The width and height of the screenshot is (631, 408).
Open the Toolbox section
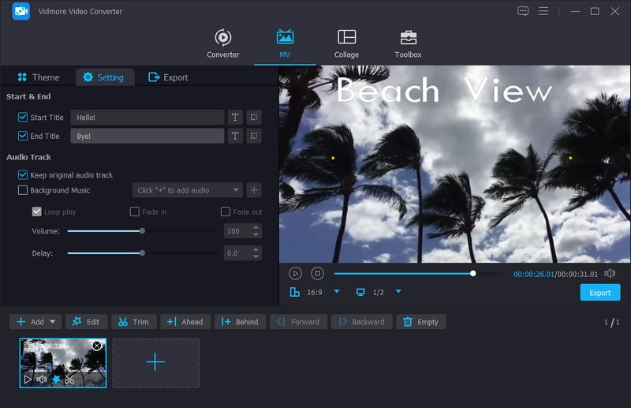pyautogui.click(x=408, y=44)
